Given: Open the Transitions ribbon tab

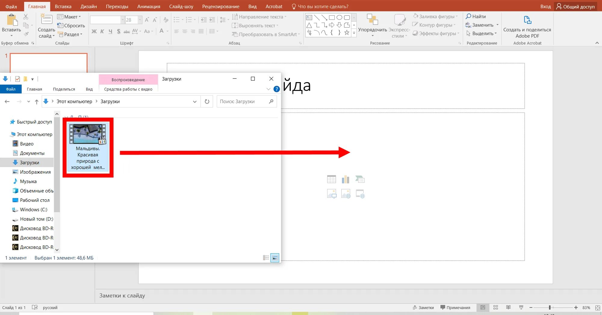Looking at the screenshot, I should (117, 6).
